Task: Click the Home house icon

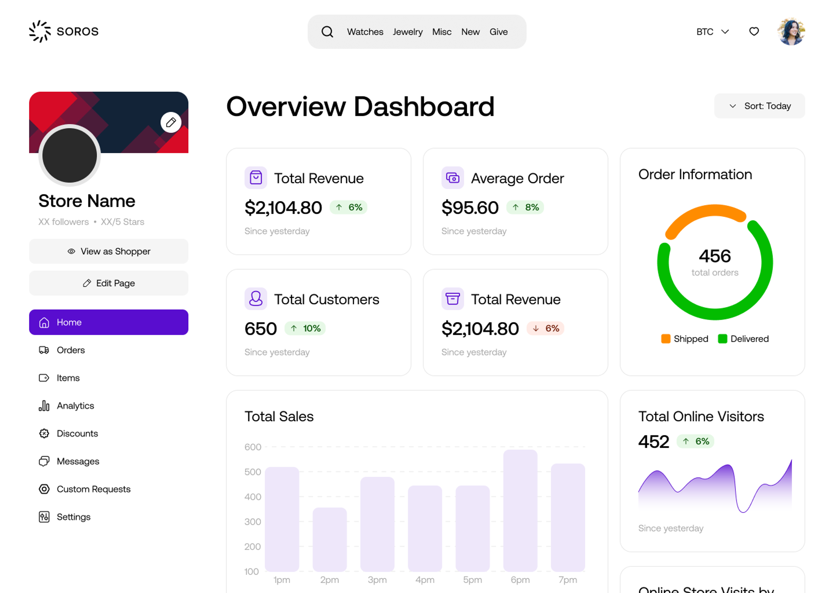Action: click(44, 323)
